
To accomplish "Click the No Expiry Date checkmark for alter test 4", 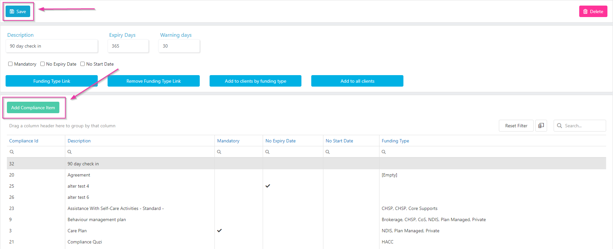I will [268, 186].
